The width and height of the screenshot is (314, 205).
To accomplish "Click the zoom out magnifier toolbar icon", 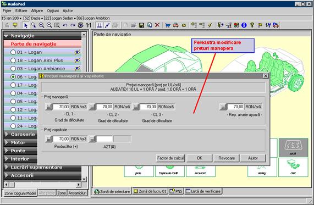I will point(49,25).
